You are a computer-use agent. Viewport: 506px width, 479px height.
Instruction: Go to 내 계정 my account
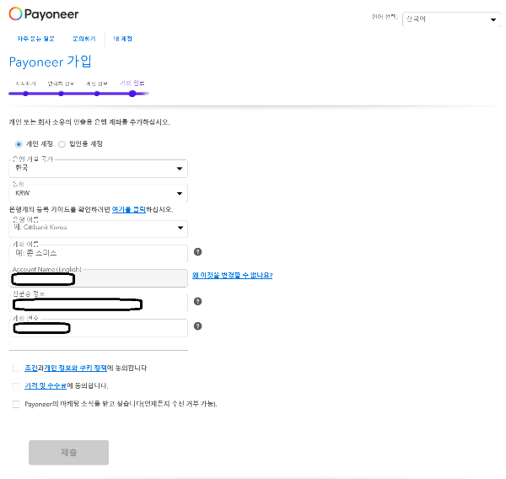pyautogui.click(x=122, y=39)
